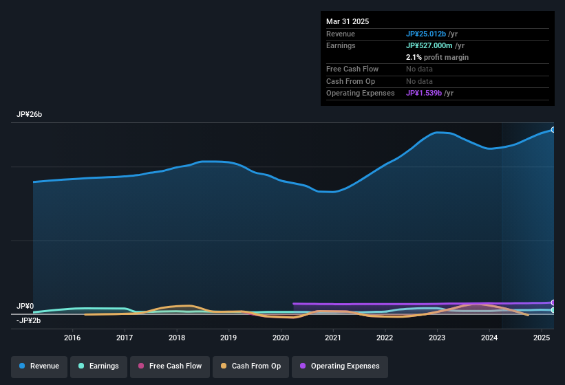Toggle the Earnings series legend button
The width and height of the screenshot is (565, 385).
click(98, 367)
